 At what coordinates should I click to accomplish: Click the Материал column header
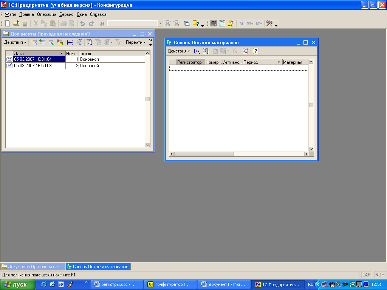tap(295, 62)
